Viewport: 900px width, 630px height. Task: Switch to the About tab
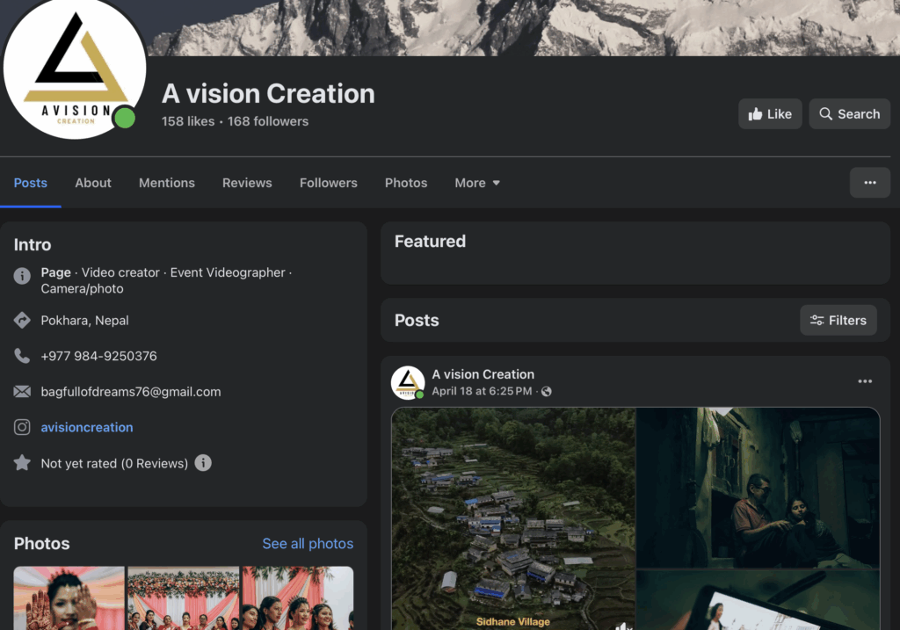click(93, 183)
